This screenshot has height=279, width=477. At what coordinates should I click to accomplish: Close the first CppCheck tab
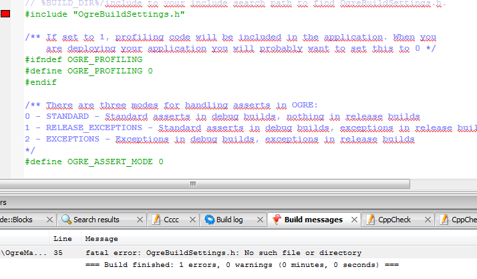[428, 220]
